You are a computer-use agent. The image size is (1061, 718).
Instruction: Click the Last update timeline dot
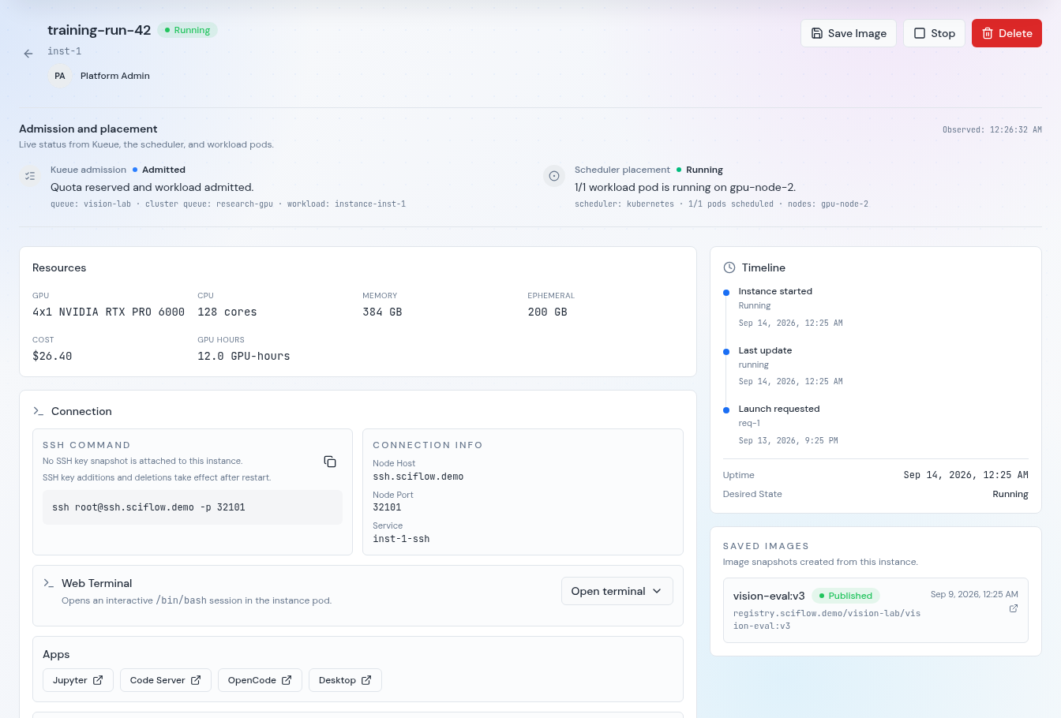[x=726, y=351]
